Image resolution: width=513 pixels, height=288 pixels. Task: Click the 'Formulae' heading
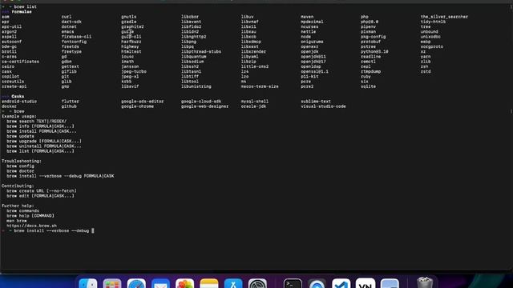tap(22, 12)
